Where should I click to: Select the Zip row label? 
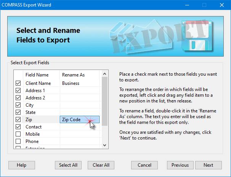coord(29,120)
